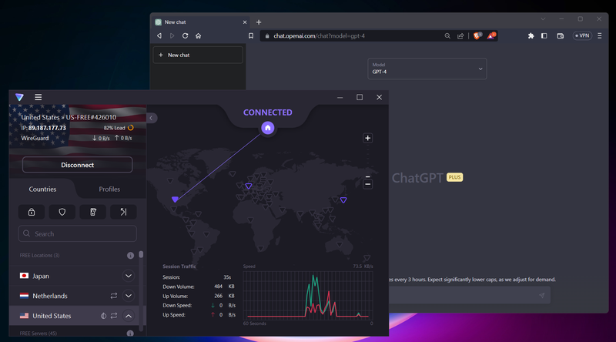Click the server list scrollbar
The image size is (616, 342).
click(141, 255)
